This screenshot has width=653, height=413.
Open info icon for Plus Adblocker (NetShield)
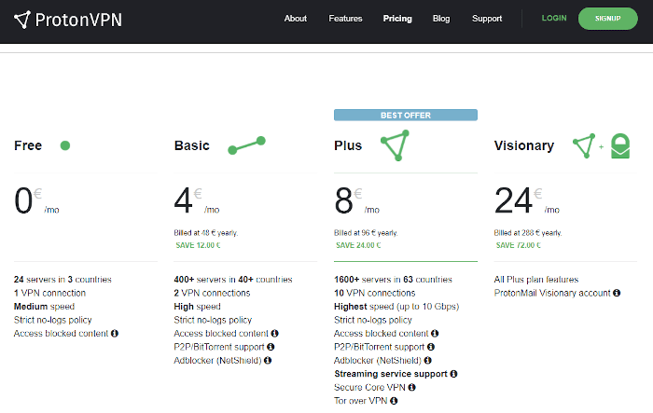427,361
